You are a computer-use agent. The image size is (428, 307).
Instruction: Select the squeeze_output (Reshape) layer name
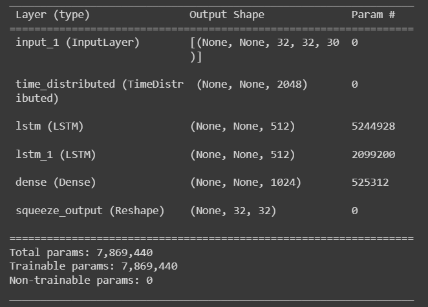(x=90, y=211)
